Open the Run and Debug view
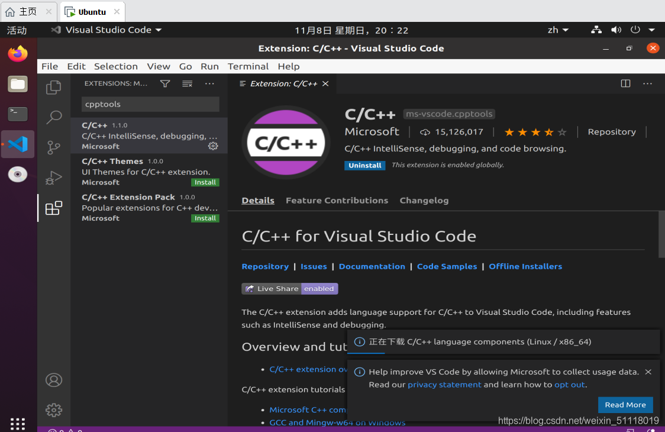 (53, 178)
